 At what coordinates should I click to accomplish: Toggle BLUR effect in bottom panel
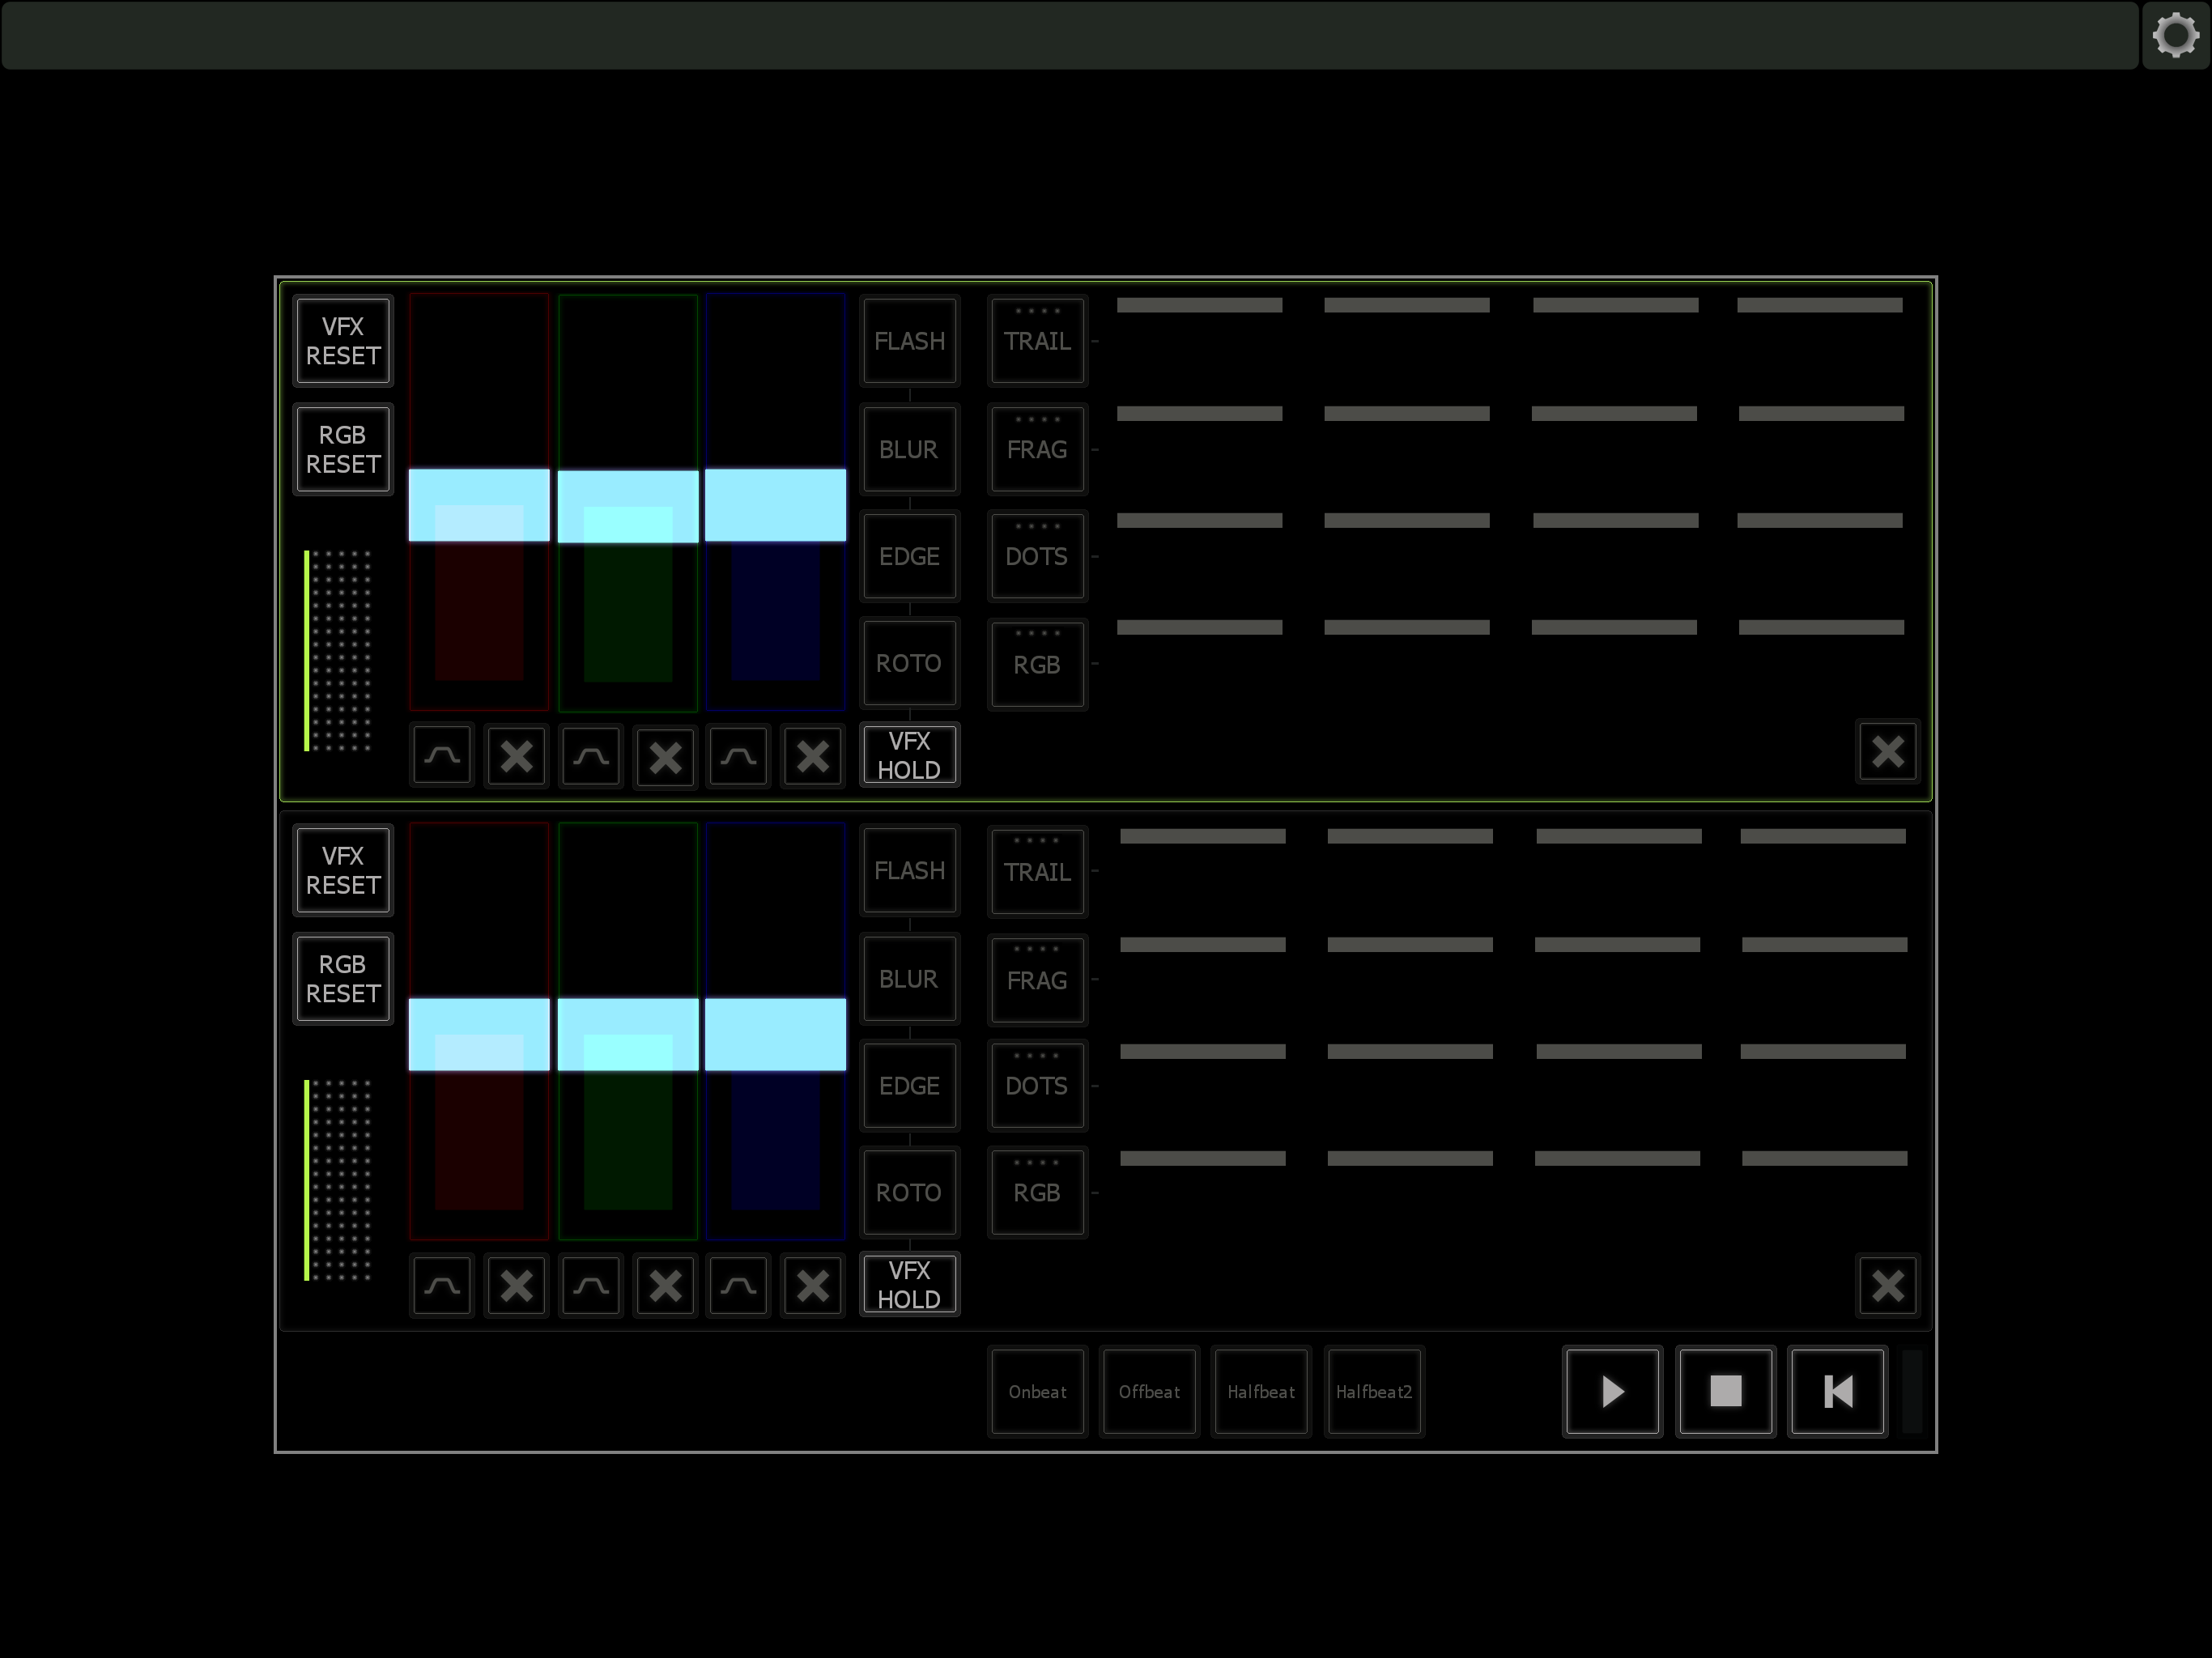[909, 979]
